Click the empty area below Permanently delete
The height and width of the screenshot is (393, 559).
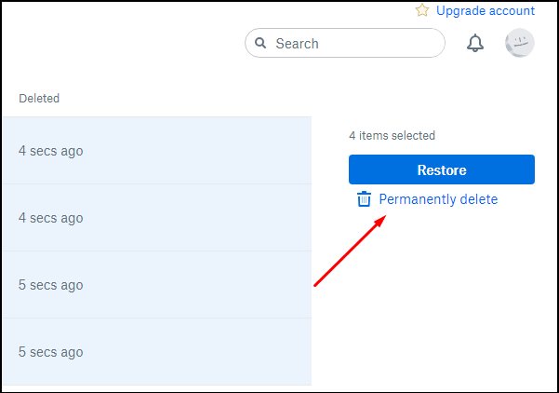(x=437, y=298)
